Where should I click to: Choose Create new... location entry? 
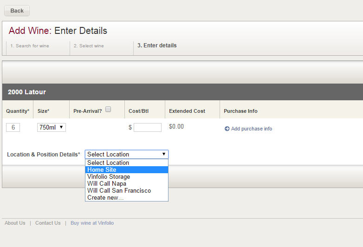click(x=127, y=197)
